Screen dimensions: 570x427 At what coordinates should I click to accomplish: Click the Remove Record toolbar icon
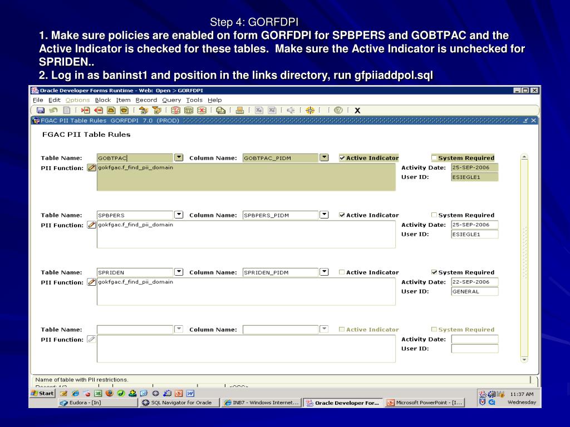99,111
